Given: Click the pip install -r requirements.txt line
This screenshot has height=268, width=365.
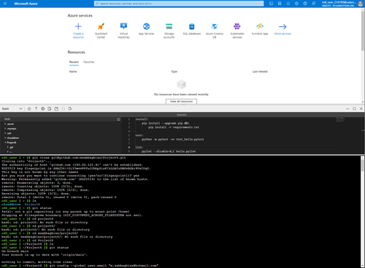Looking at the screenshot, I should (x=174, y=127).
